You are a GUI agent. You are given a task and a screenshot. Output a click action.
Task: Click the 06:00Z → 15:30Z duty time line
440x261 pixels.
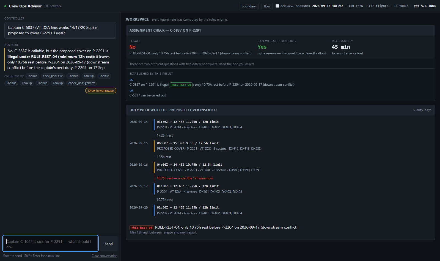(188, 143)
